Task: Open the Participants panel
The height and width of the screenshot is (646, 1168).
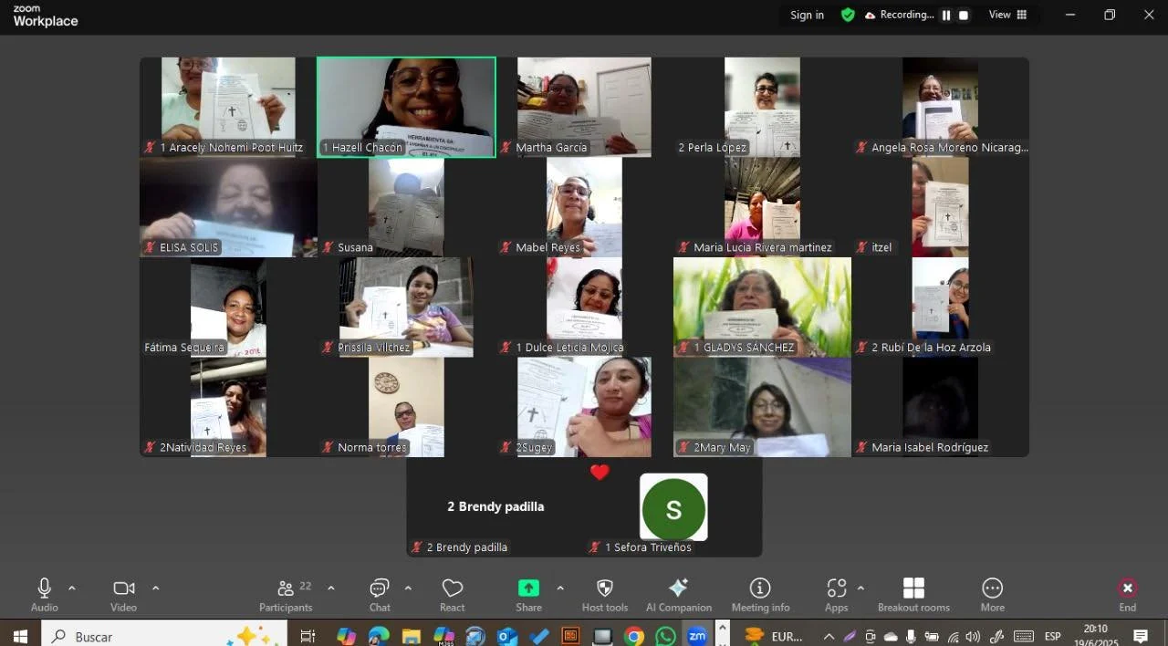Action: [286, 595]
